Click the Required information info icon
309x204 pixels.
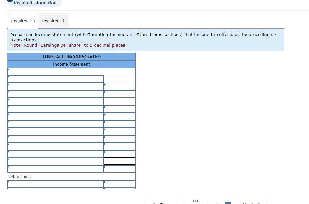[10, 1]
